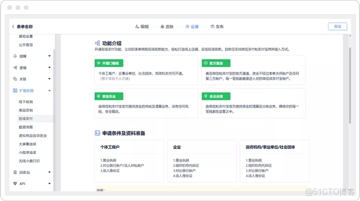Click the 扩展应用 sidebar label
360x201 pixels.
pos(26,90)
